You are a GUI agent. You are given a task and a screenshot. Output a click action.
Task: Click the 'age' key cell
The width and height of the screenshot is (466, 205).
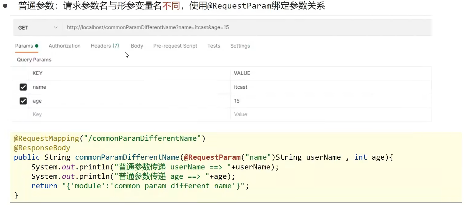tap(130, 101)
